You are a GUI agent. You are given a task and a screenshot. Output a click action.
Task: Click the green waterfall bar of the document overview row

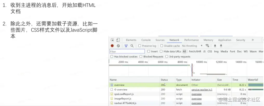point(256,85)
